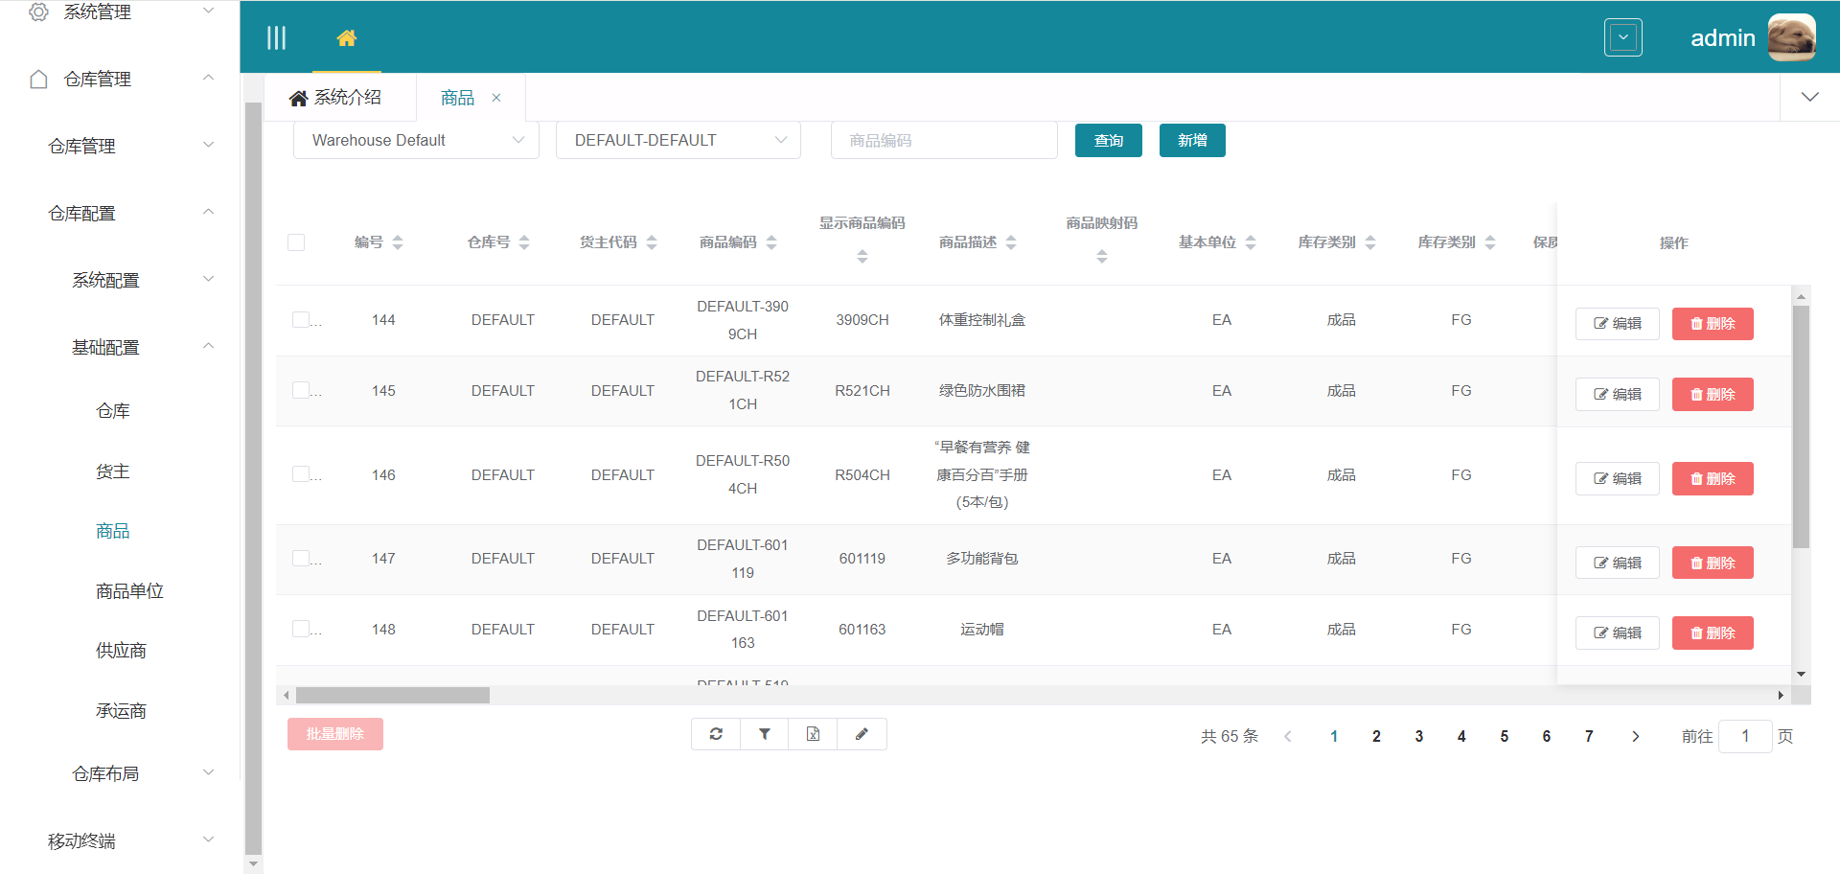Delete row 145 with 删除 button

(x=1712, y=394)
